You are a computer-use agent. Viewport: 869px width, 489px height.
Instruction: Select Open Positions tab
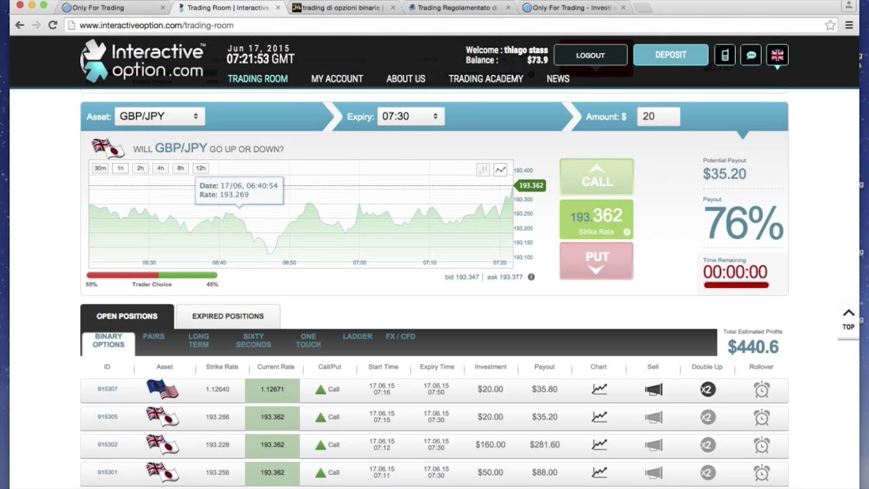(x=127, y=316)
